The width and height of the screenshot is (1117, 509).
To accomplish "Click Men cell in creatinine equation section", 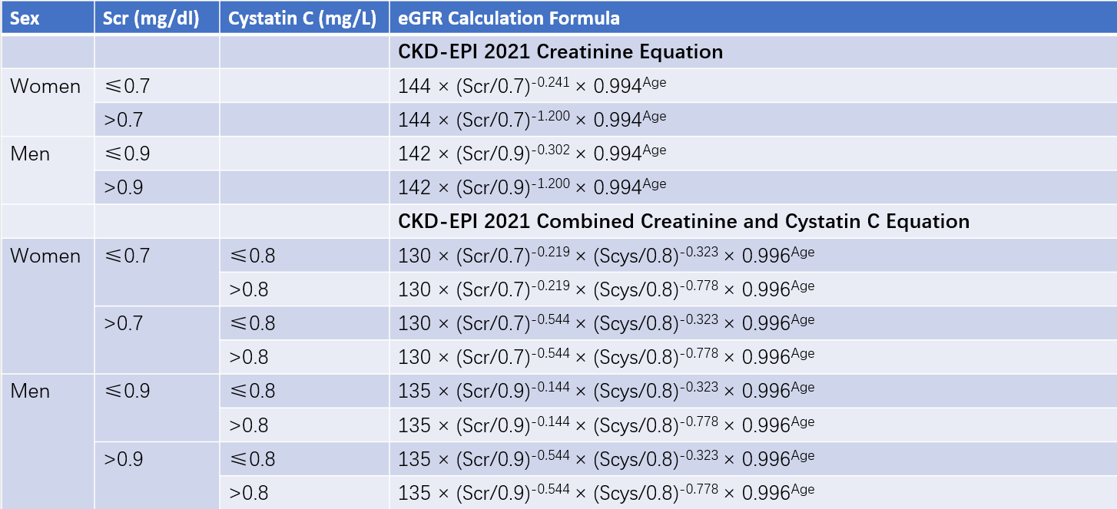I will tap(31, 154).
